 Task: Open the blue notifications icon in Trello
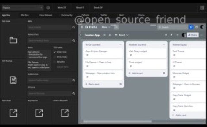pos(191,27)
